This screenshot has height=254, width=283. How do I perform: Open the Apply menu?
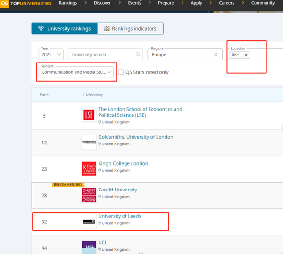click(x=196, y=3)
